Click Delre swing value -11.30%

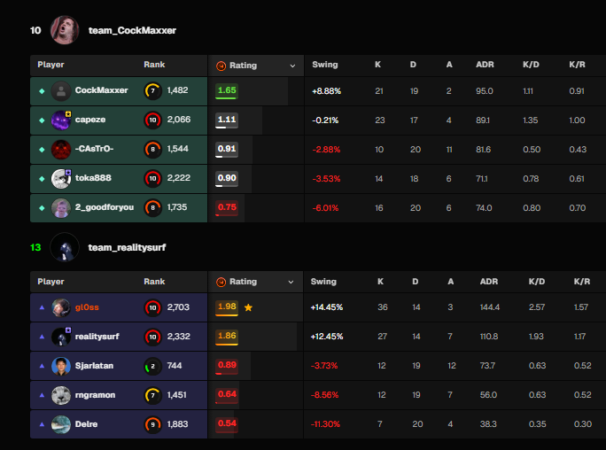(325, 424)
